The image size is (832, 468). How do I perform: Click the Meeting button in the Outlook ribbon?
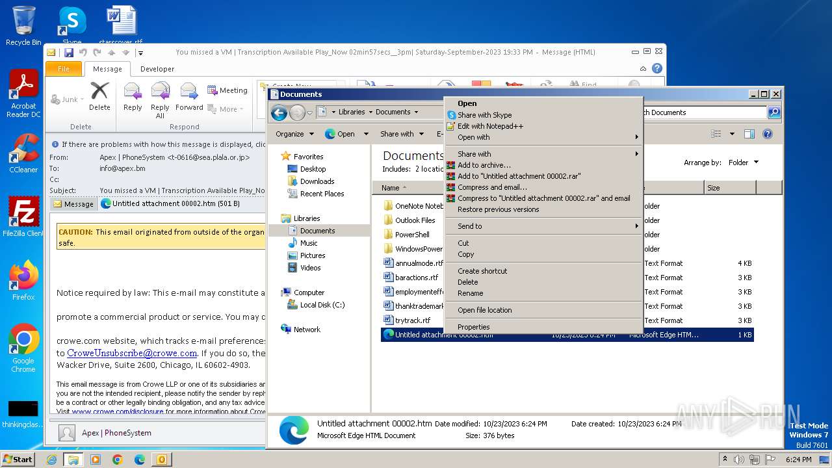(227, 90)
